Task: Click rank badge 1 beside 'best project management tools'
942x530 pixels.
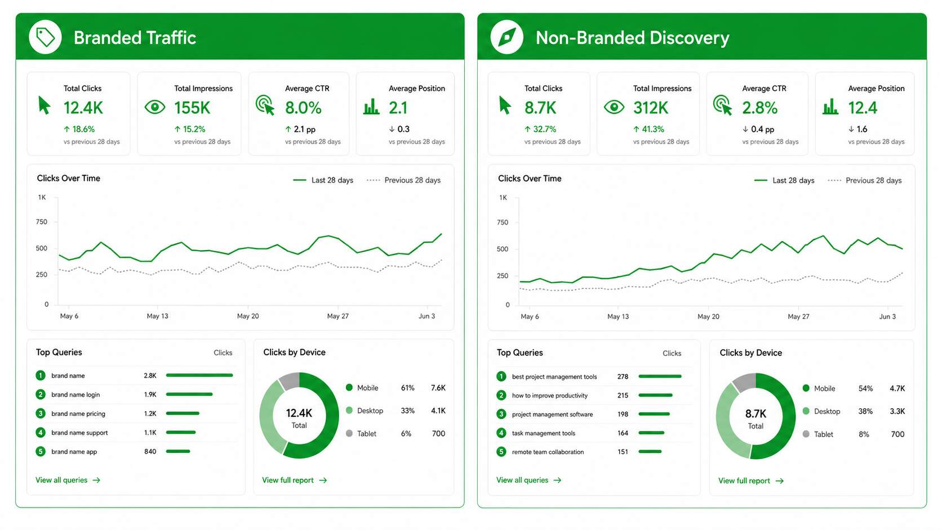Action: pyautogui.click(x=501, y=376)
